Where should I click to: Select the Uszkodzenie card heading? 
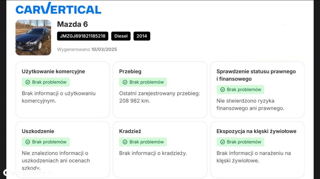[x=38, y=131]
